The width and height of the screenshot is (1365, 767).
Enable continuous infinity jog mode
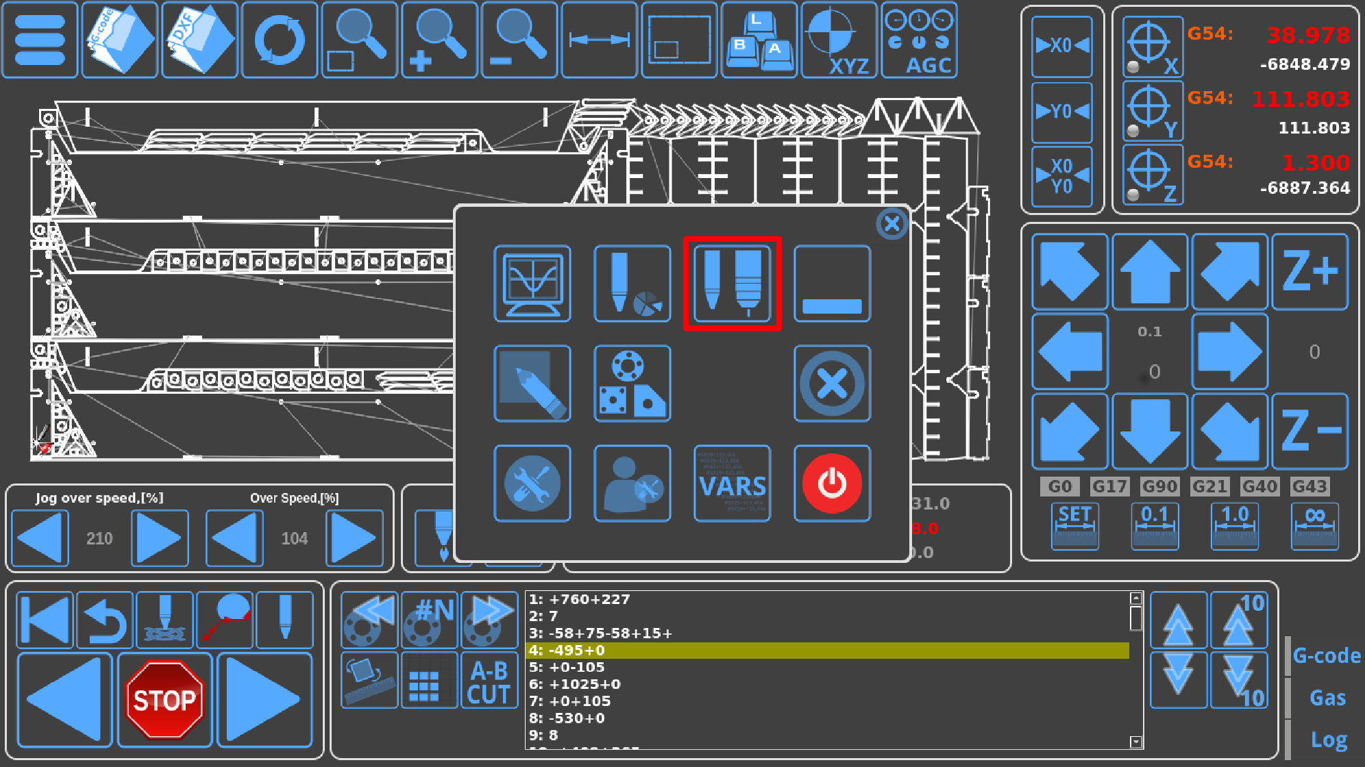click(x=1314, y=526)
